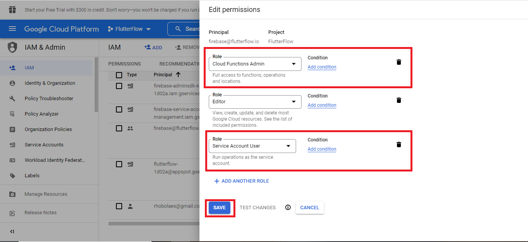Check the firebase-service-account row checkbox
Image resolution: width=528 pixels, height=242 pixels.
(119, 109)
